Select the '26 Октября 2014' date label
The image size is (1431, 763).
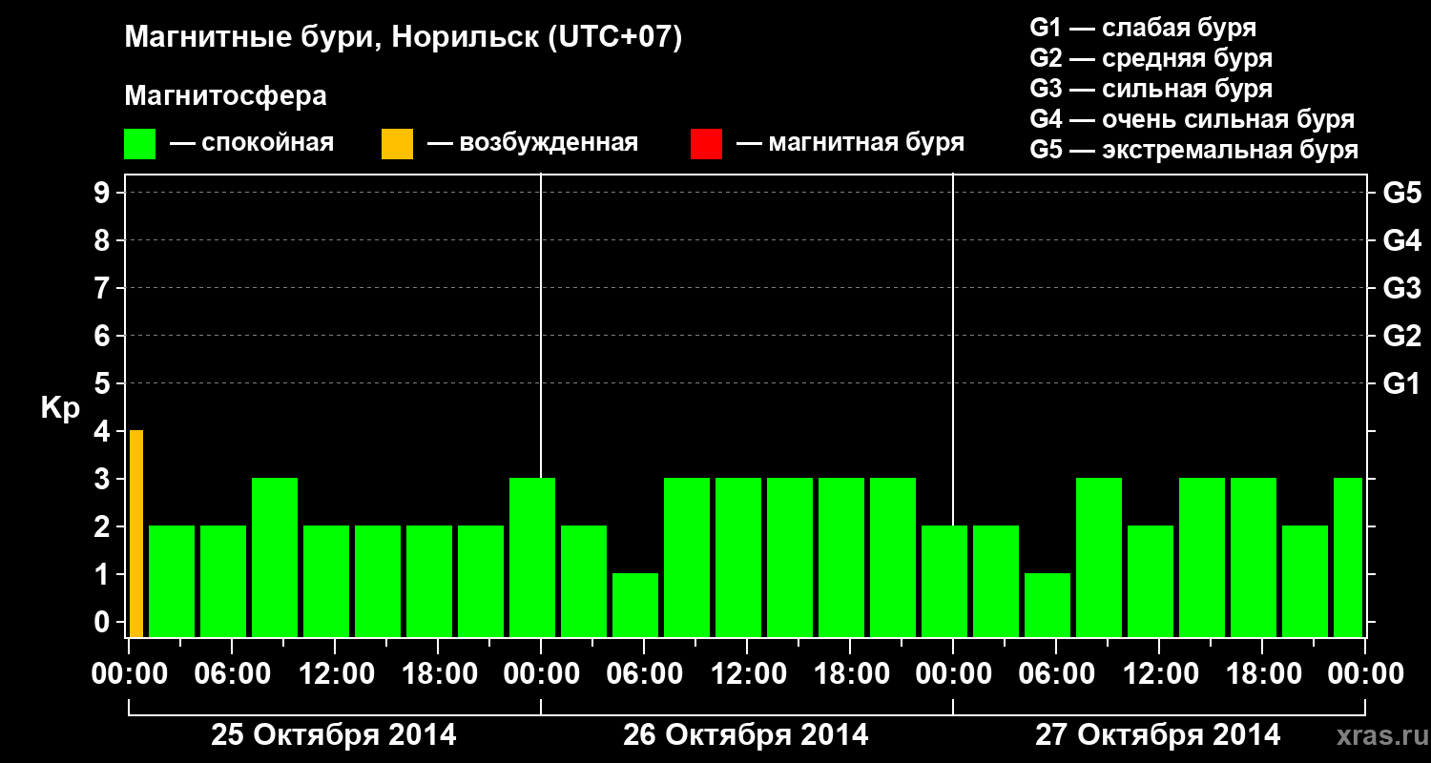click(745, 735)
